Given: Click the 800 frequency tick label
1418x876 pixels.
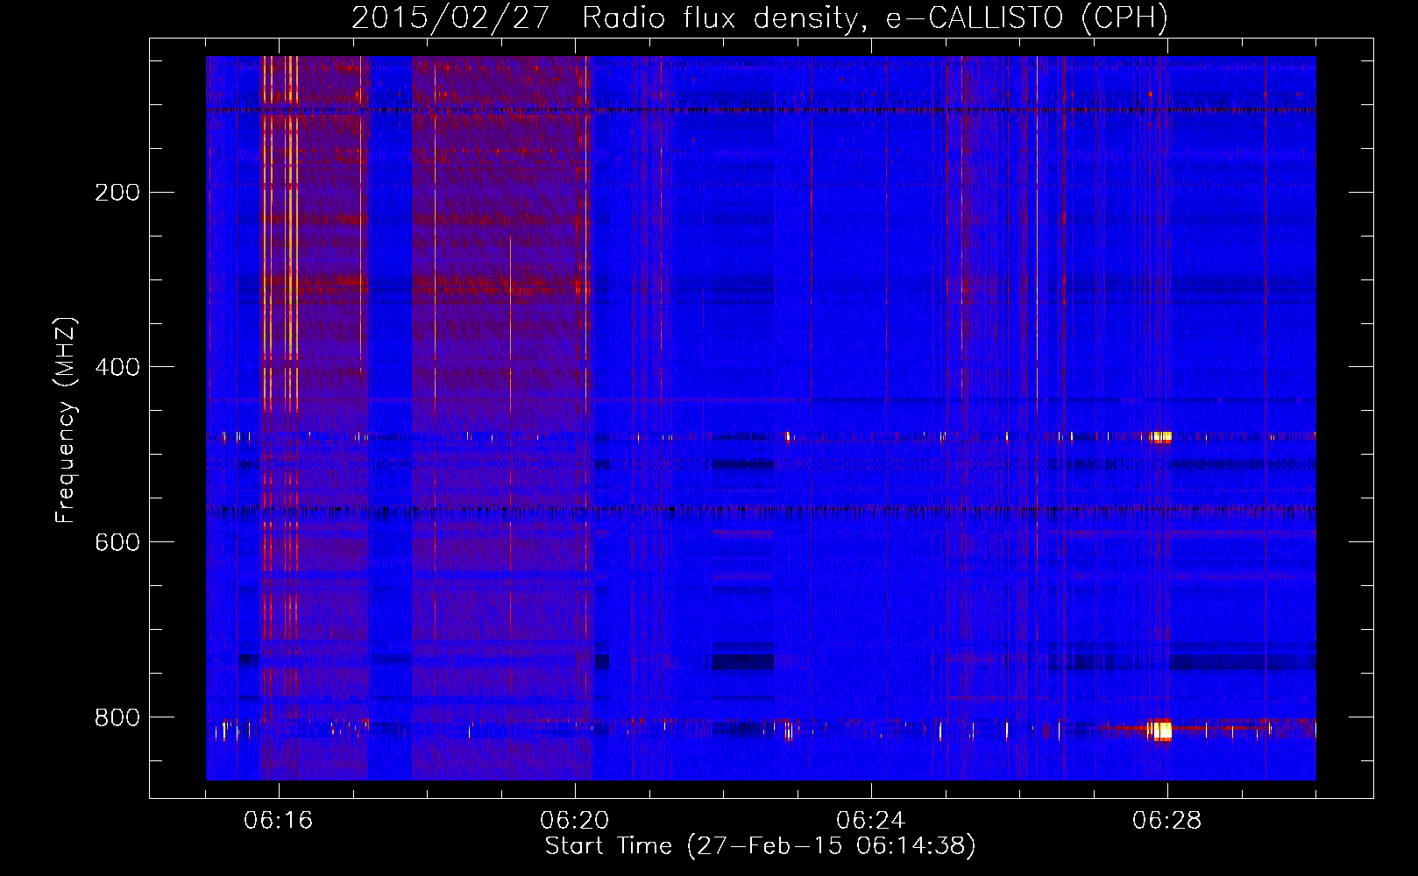Looking at the screenshot, I should point(117,717).
